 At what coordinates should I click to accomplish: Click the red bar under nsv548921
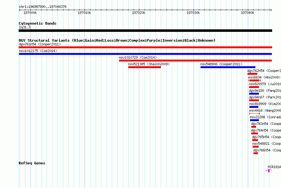(255, 147)
